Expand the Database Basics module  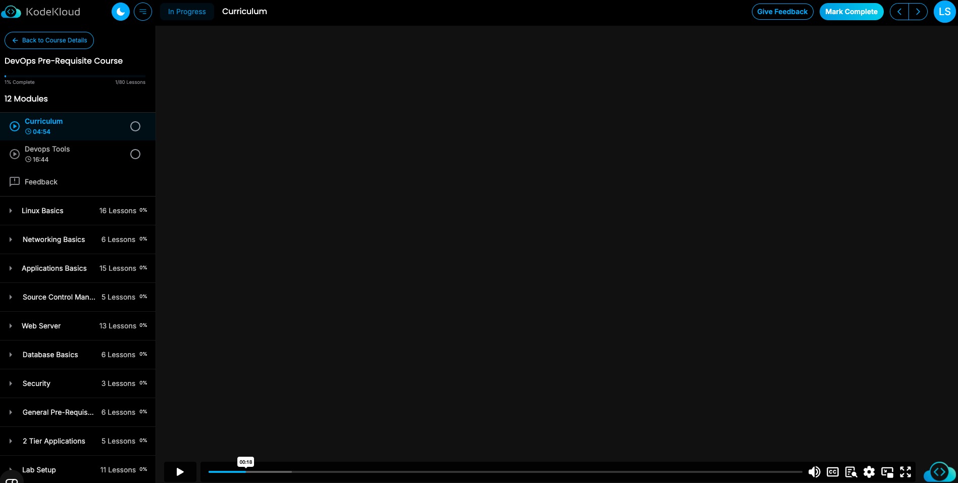point(78,355)
